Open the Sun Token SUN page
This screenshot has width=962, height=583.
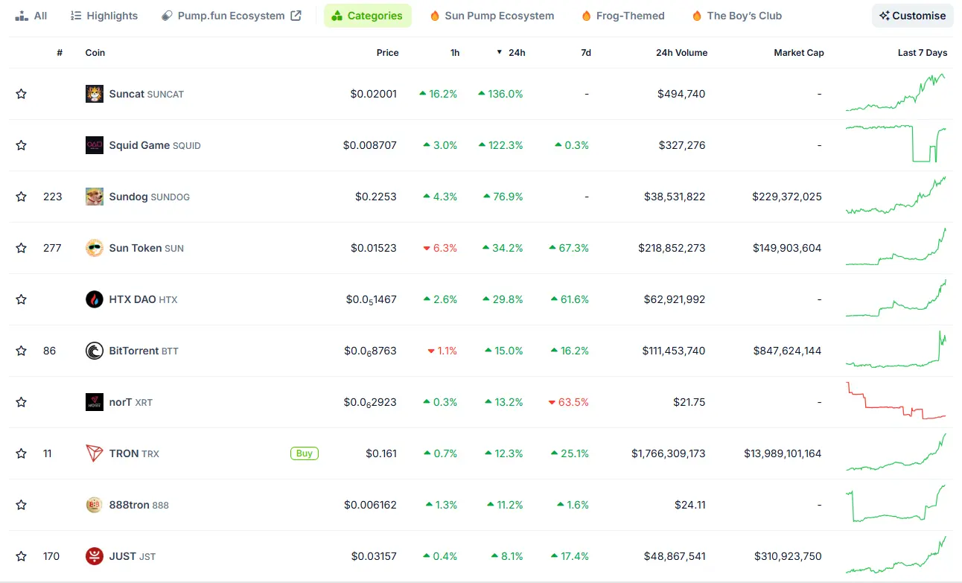pos(147,248)
